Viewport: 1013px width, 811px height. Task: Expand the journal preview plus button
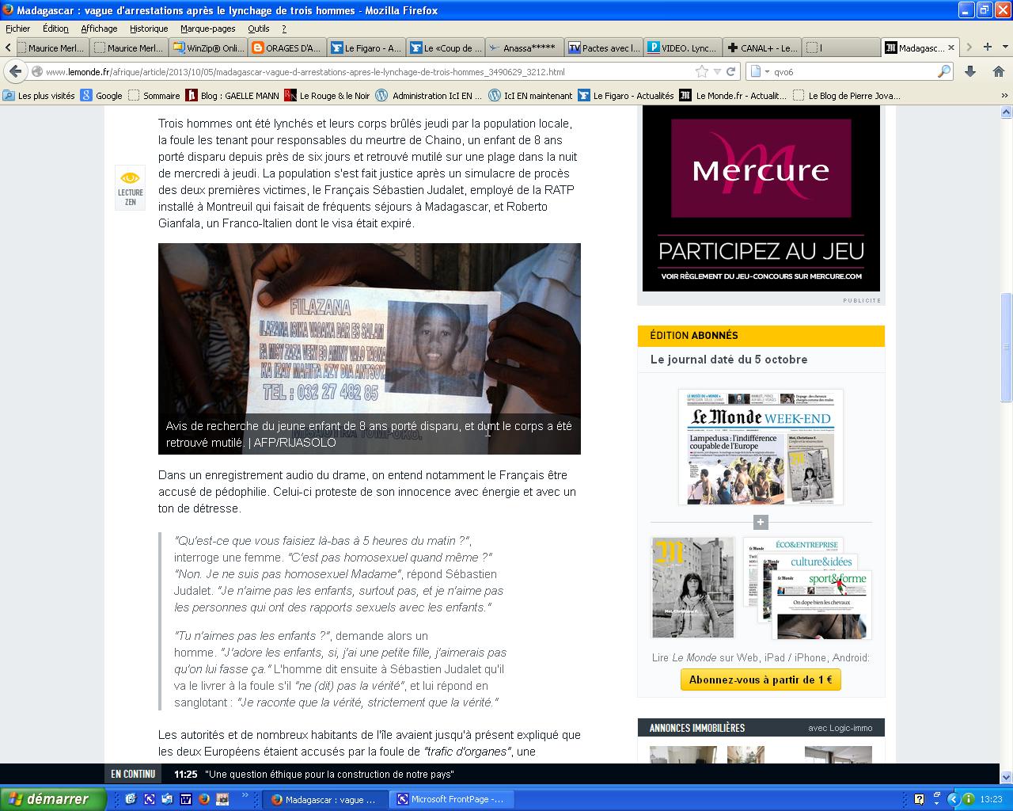point(761,522)
